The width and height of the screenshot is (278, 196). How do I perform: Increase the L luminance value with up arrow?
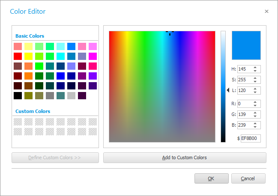(255, 89)
